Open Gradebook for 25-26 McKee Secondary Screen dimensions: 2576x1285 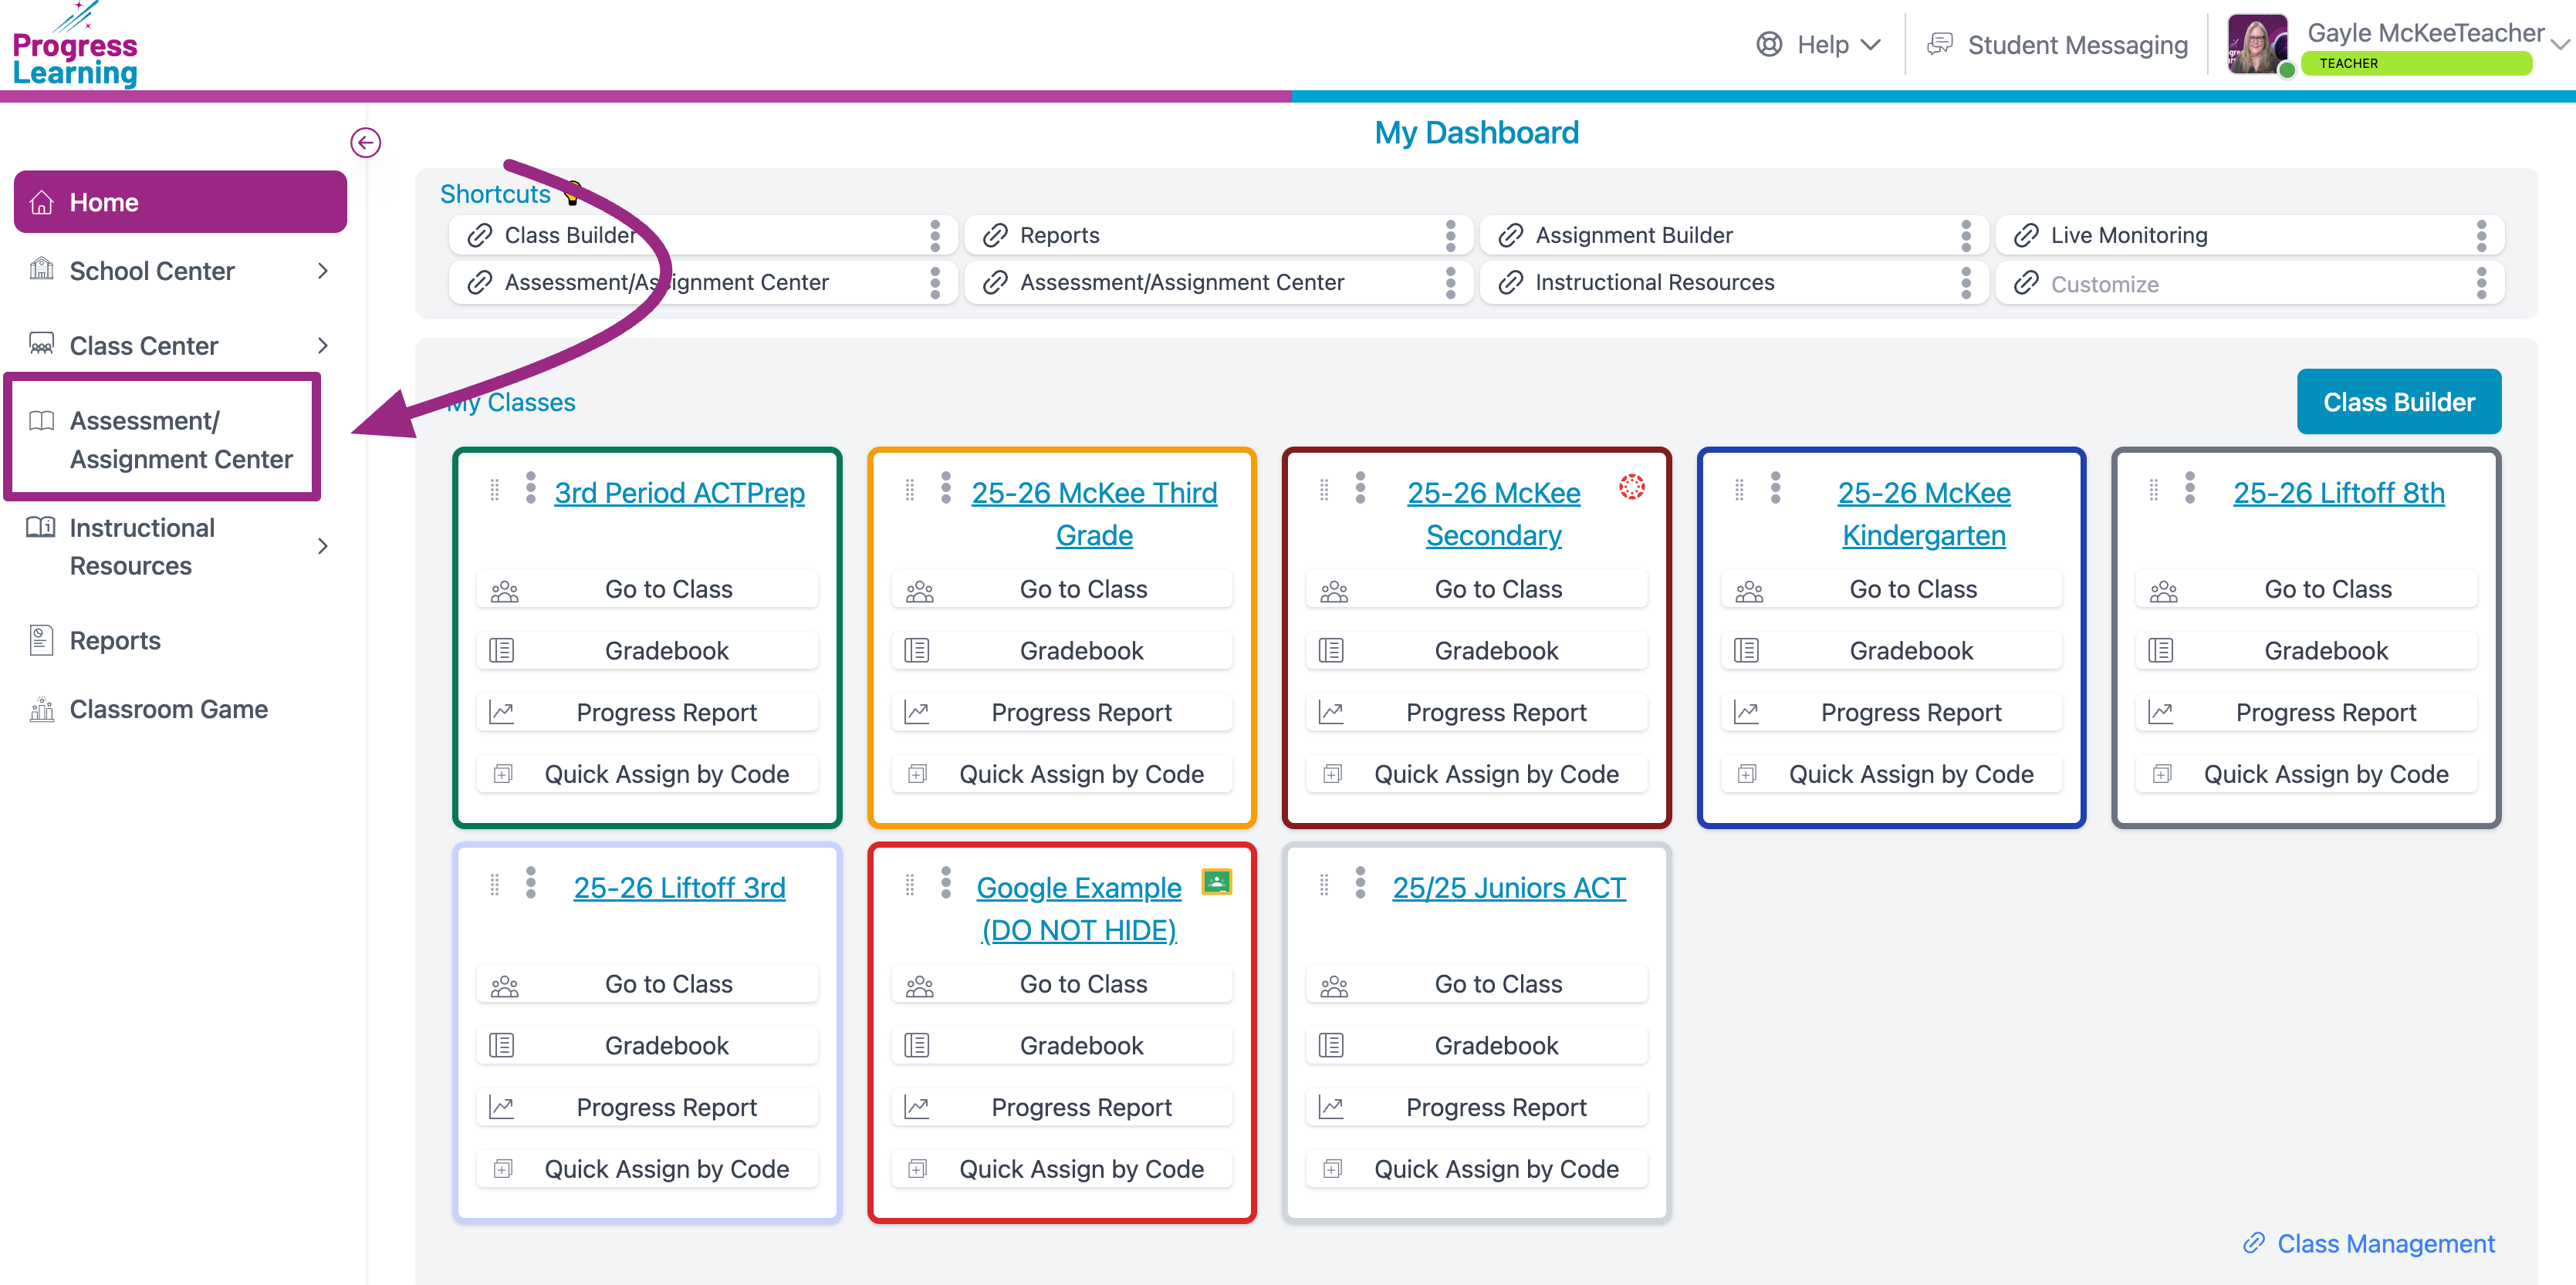(x=1476, y=652)
